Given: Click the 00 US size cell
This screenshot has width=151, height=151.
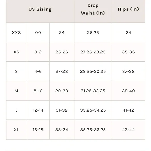Looking at the screenshot, I should [x=38, y=33].
